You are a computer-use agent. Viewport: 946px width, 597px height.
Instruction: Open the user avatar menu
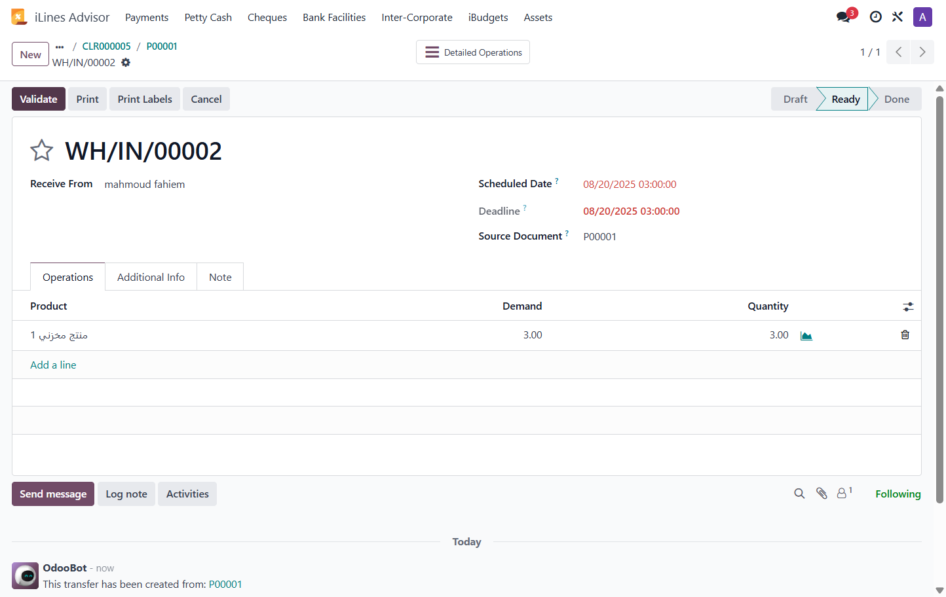tap(922, 17)
